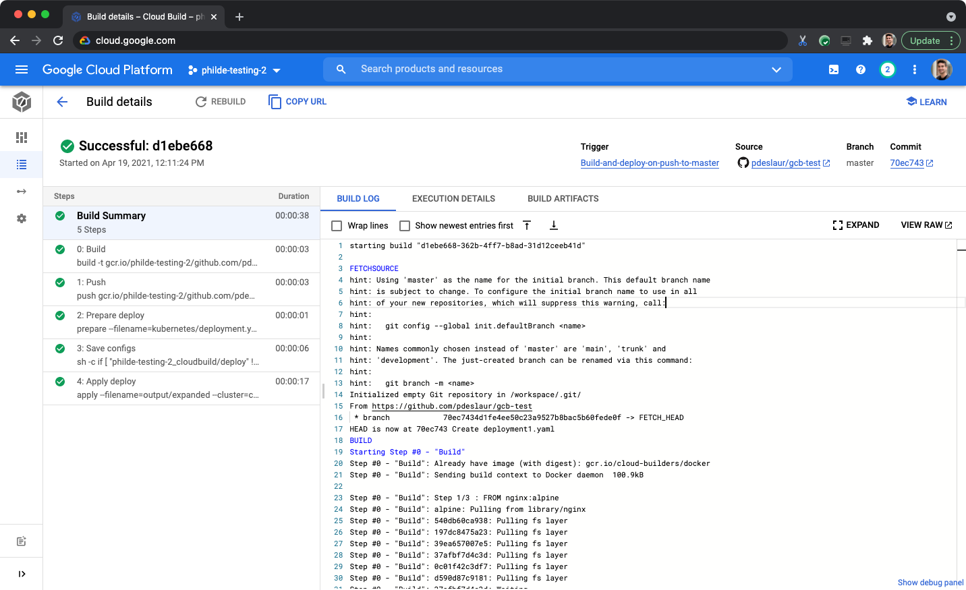
Task: Open the Build-and-deploy-on-push-to-master trigger link
Action: coord(650,163)
